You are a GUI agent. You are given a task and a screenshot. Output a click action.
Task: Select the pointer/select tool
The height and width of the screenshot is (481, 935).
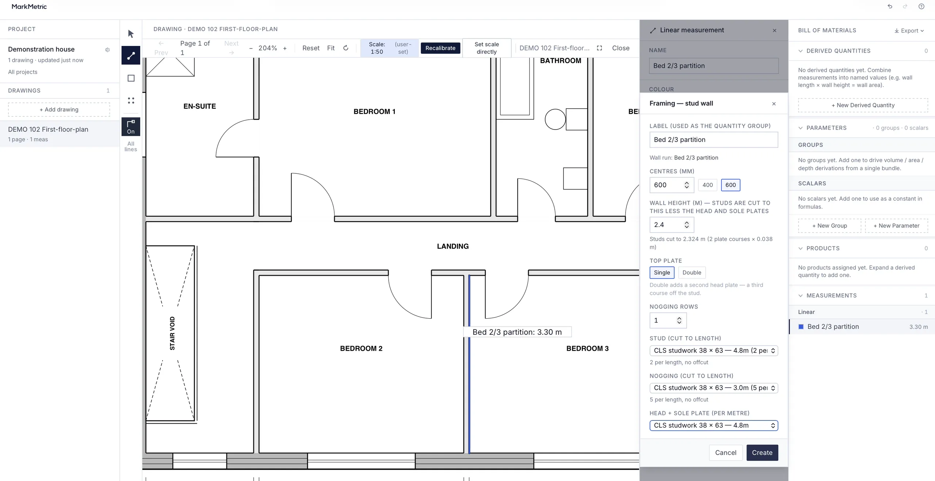click(x=131, y=34)
